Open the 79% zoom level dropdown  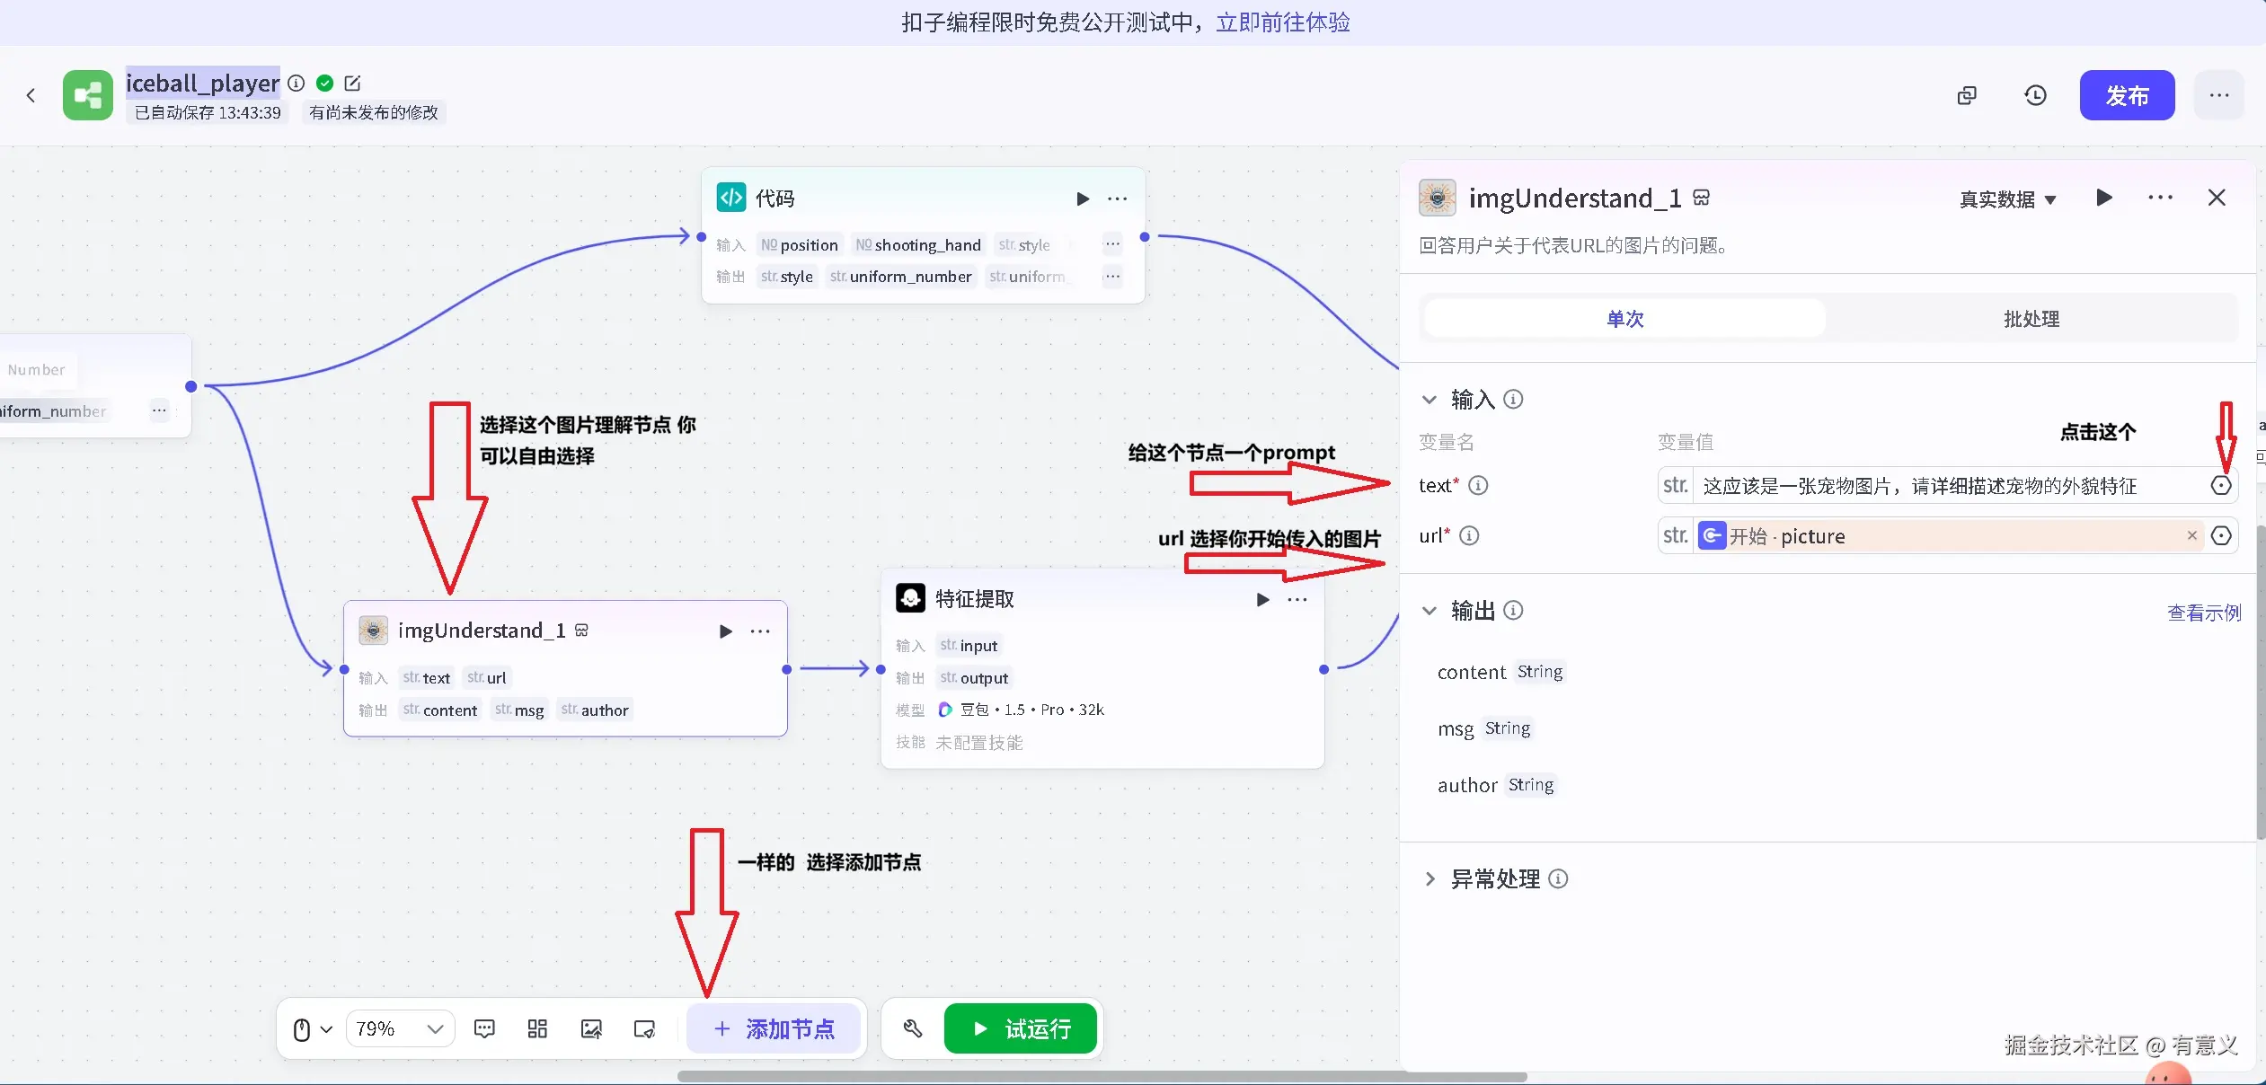pos(399,1028)
